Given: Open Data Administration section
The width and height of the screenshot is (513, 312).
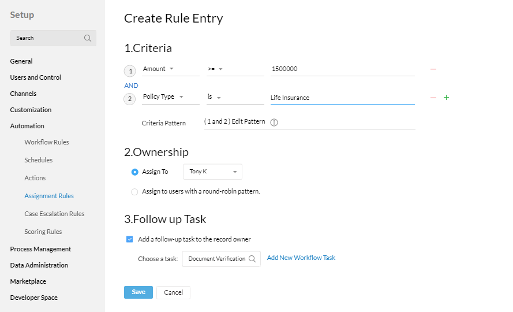Looking at the screenshot, I should 39,265.
